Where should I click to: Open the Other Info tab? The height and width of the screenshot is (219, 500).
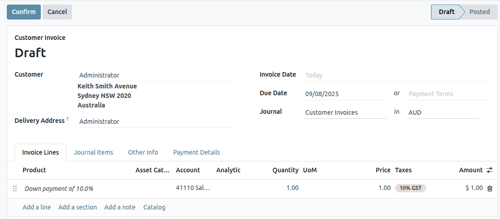143,152
